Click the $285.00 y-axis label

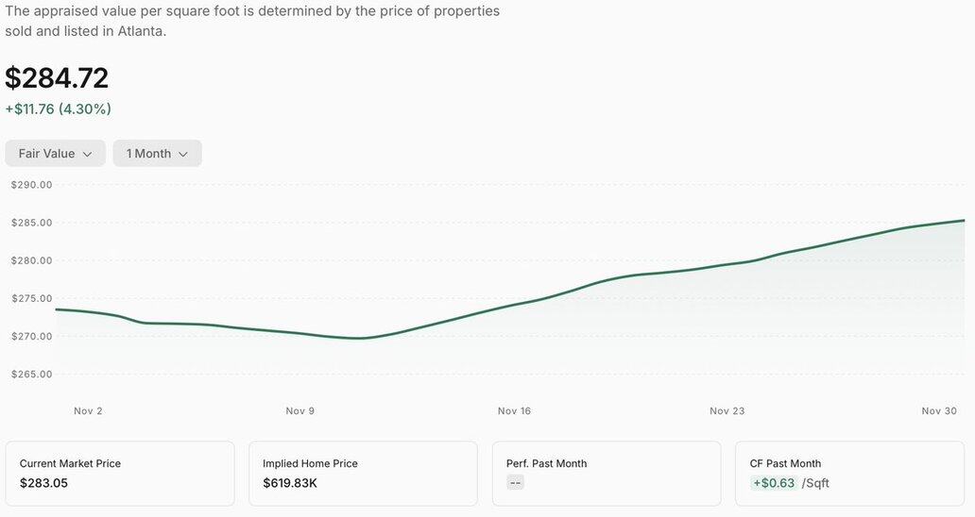[31, 223]
